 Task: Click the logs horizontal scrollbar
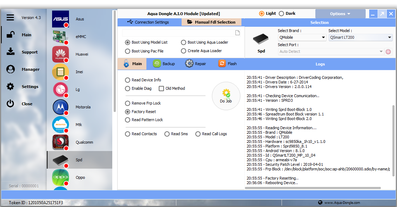[x=313, y=188]
